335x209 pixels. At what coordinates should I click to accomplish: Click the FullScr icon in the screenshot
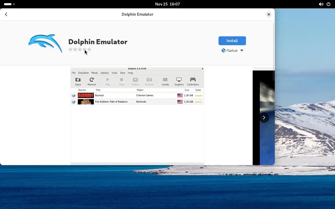135,80
